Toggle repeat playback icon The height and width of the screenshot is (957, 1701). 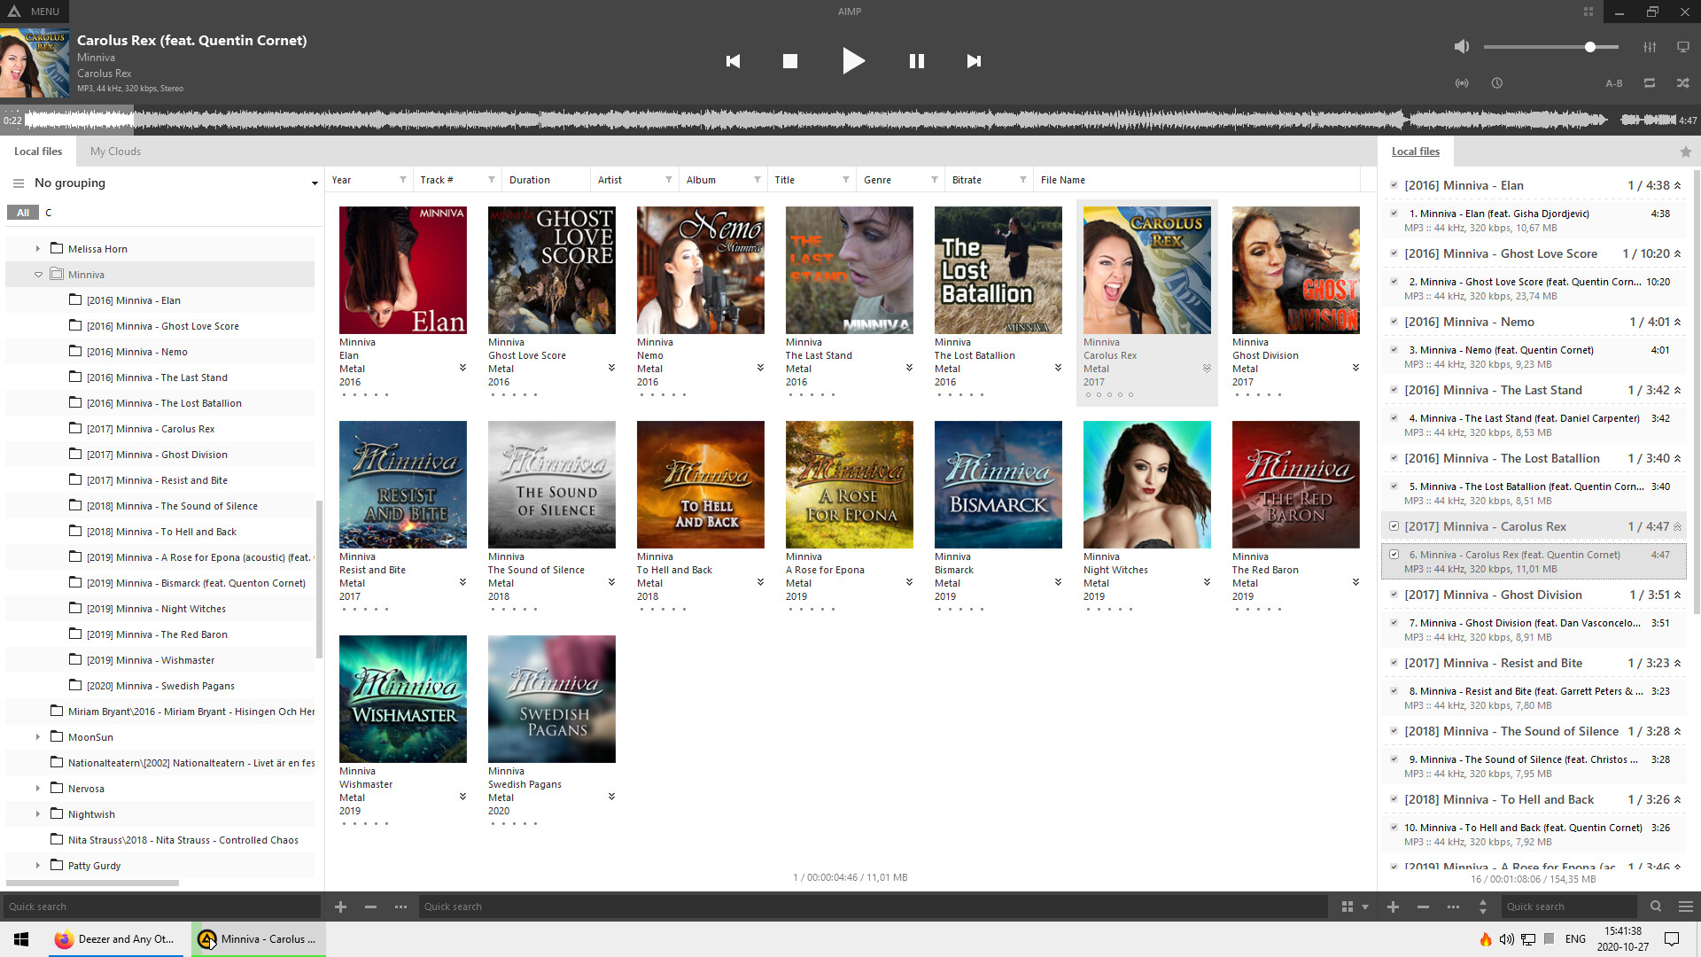(x=1650, y=83)
